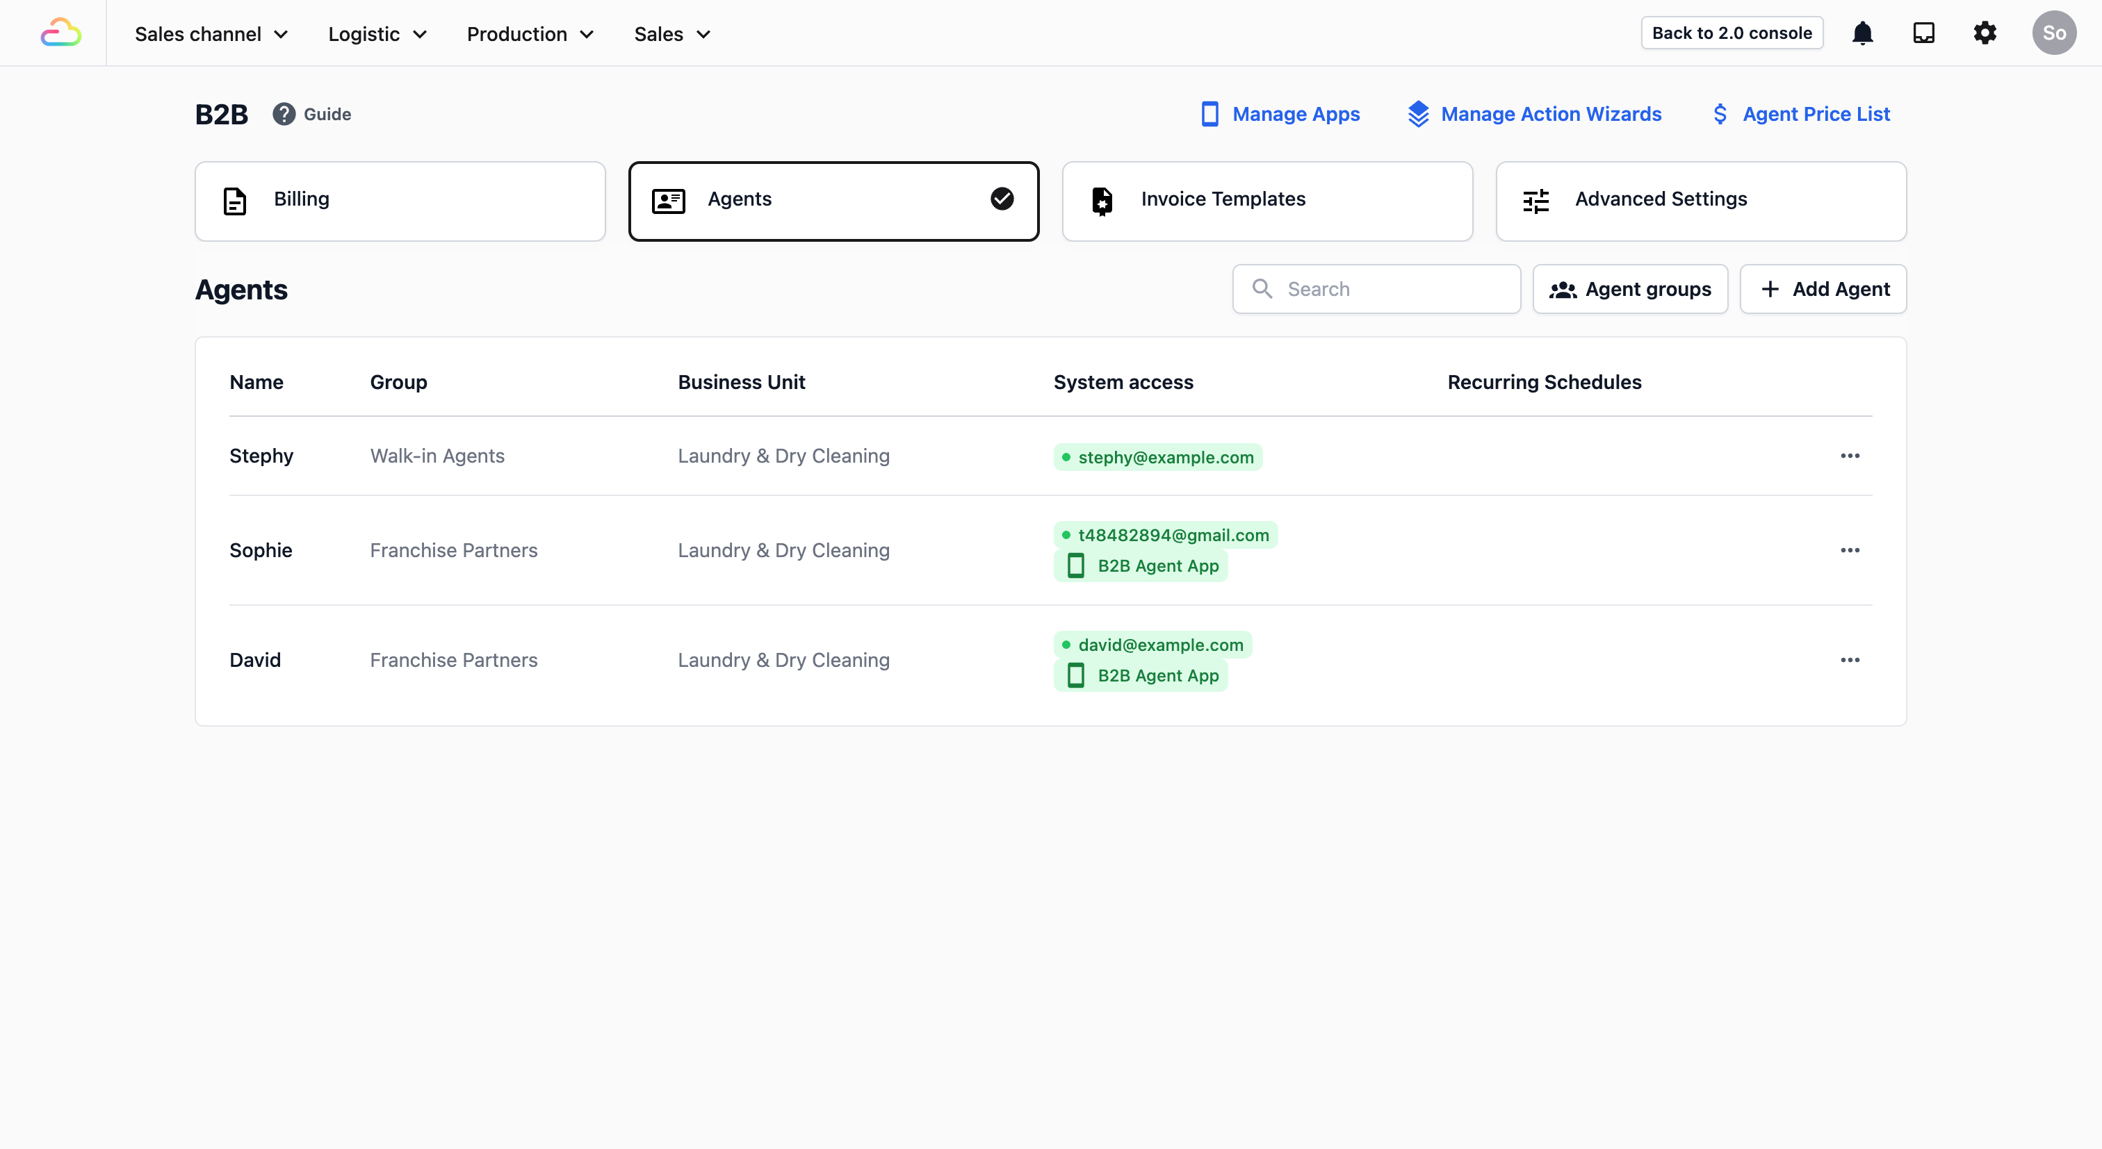Switch to the Billing tab card
Viewport: 2102px width, 1149px height.
(x=400, y=201)
